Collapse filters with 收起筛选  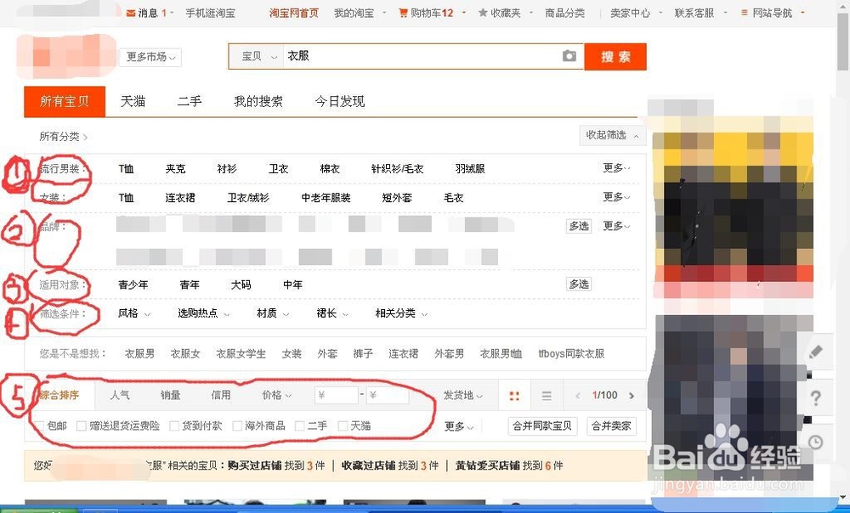[613, 135]
